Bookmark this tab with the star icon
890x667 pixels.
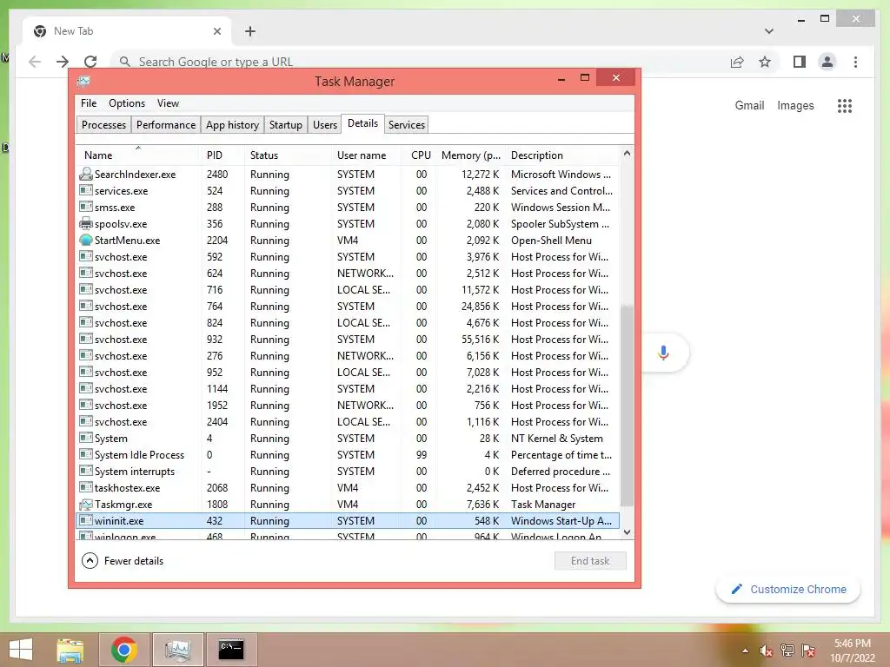point(765,62)
